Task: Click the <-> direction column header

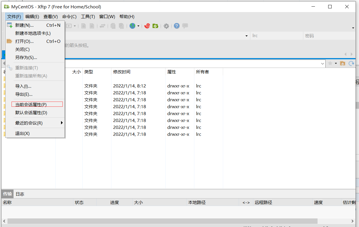Action: pos(246,203)
